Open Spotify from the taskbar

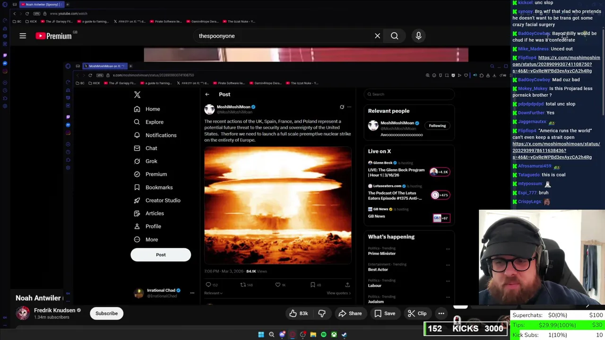(323, 335)
